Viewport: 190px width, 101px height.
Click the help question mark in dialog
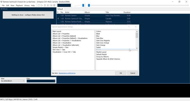129,27
